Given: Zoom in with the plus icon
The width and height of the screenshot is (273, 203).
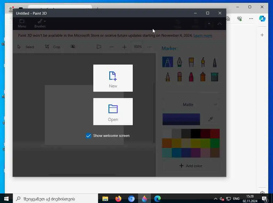Looking at the screenshot, I should pos(124,47).
